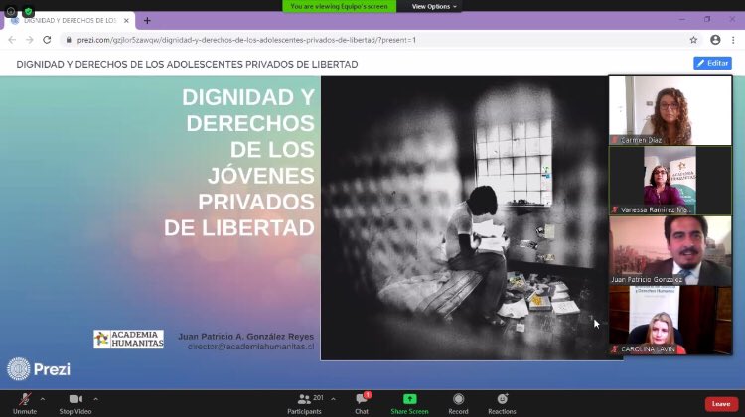Screen dimensions: 745x417
Task: Click the director@academiahumanitas.cl email text
Action: [x=250, y=347]
